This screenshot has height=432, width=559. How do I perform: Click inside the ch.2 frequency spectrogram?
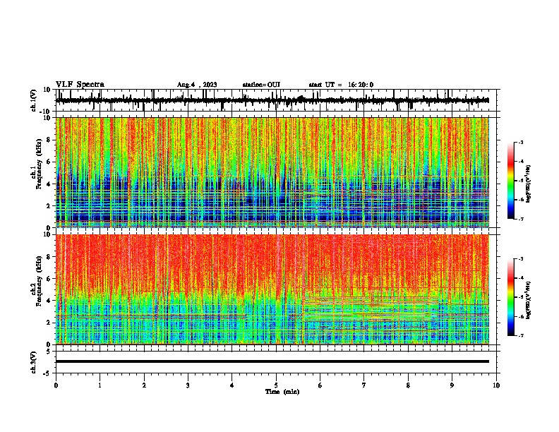[272, 289]
